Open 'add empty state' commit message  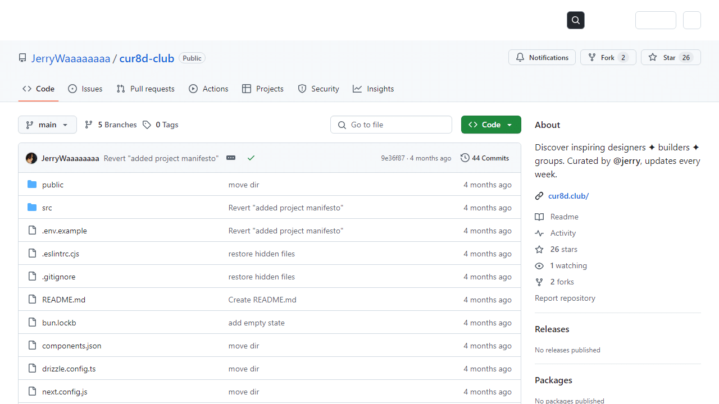pos(257,323)
